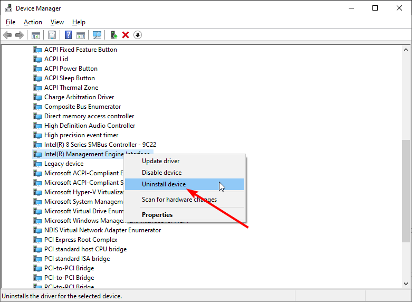This screenshot has width=412, height=302.
Task: Select the ACPI Power Button entry
Action: pos(71,69)
